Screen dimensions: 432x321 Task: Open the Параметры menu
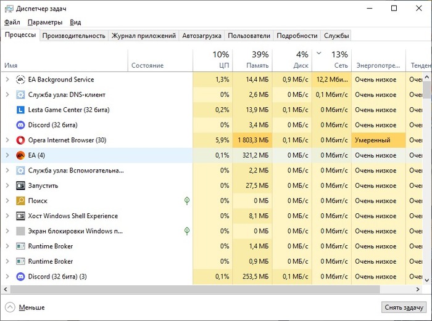click(x=44, y=22)
